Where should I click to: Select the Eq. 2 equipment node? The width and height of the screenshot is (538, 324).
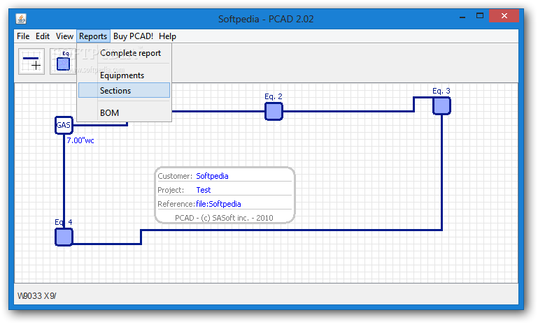coord(274,111)
